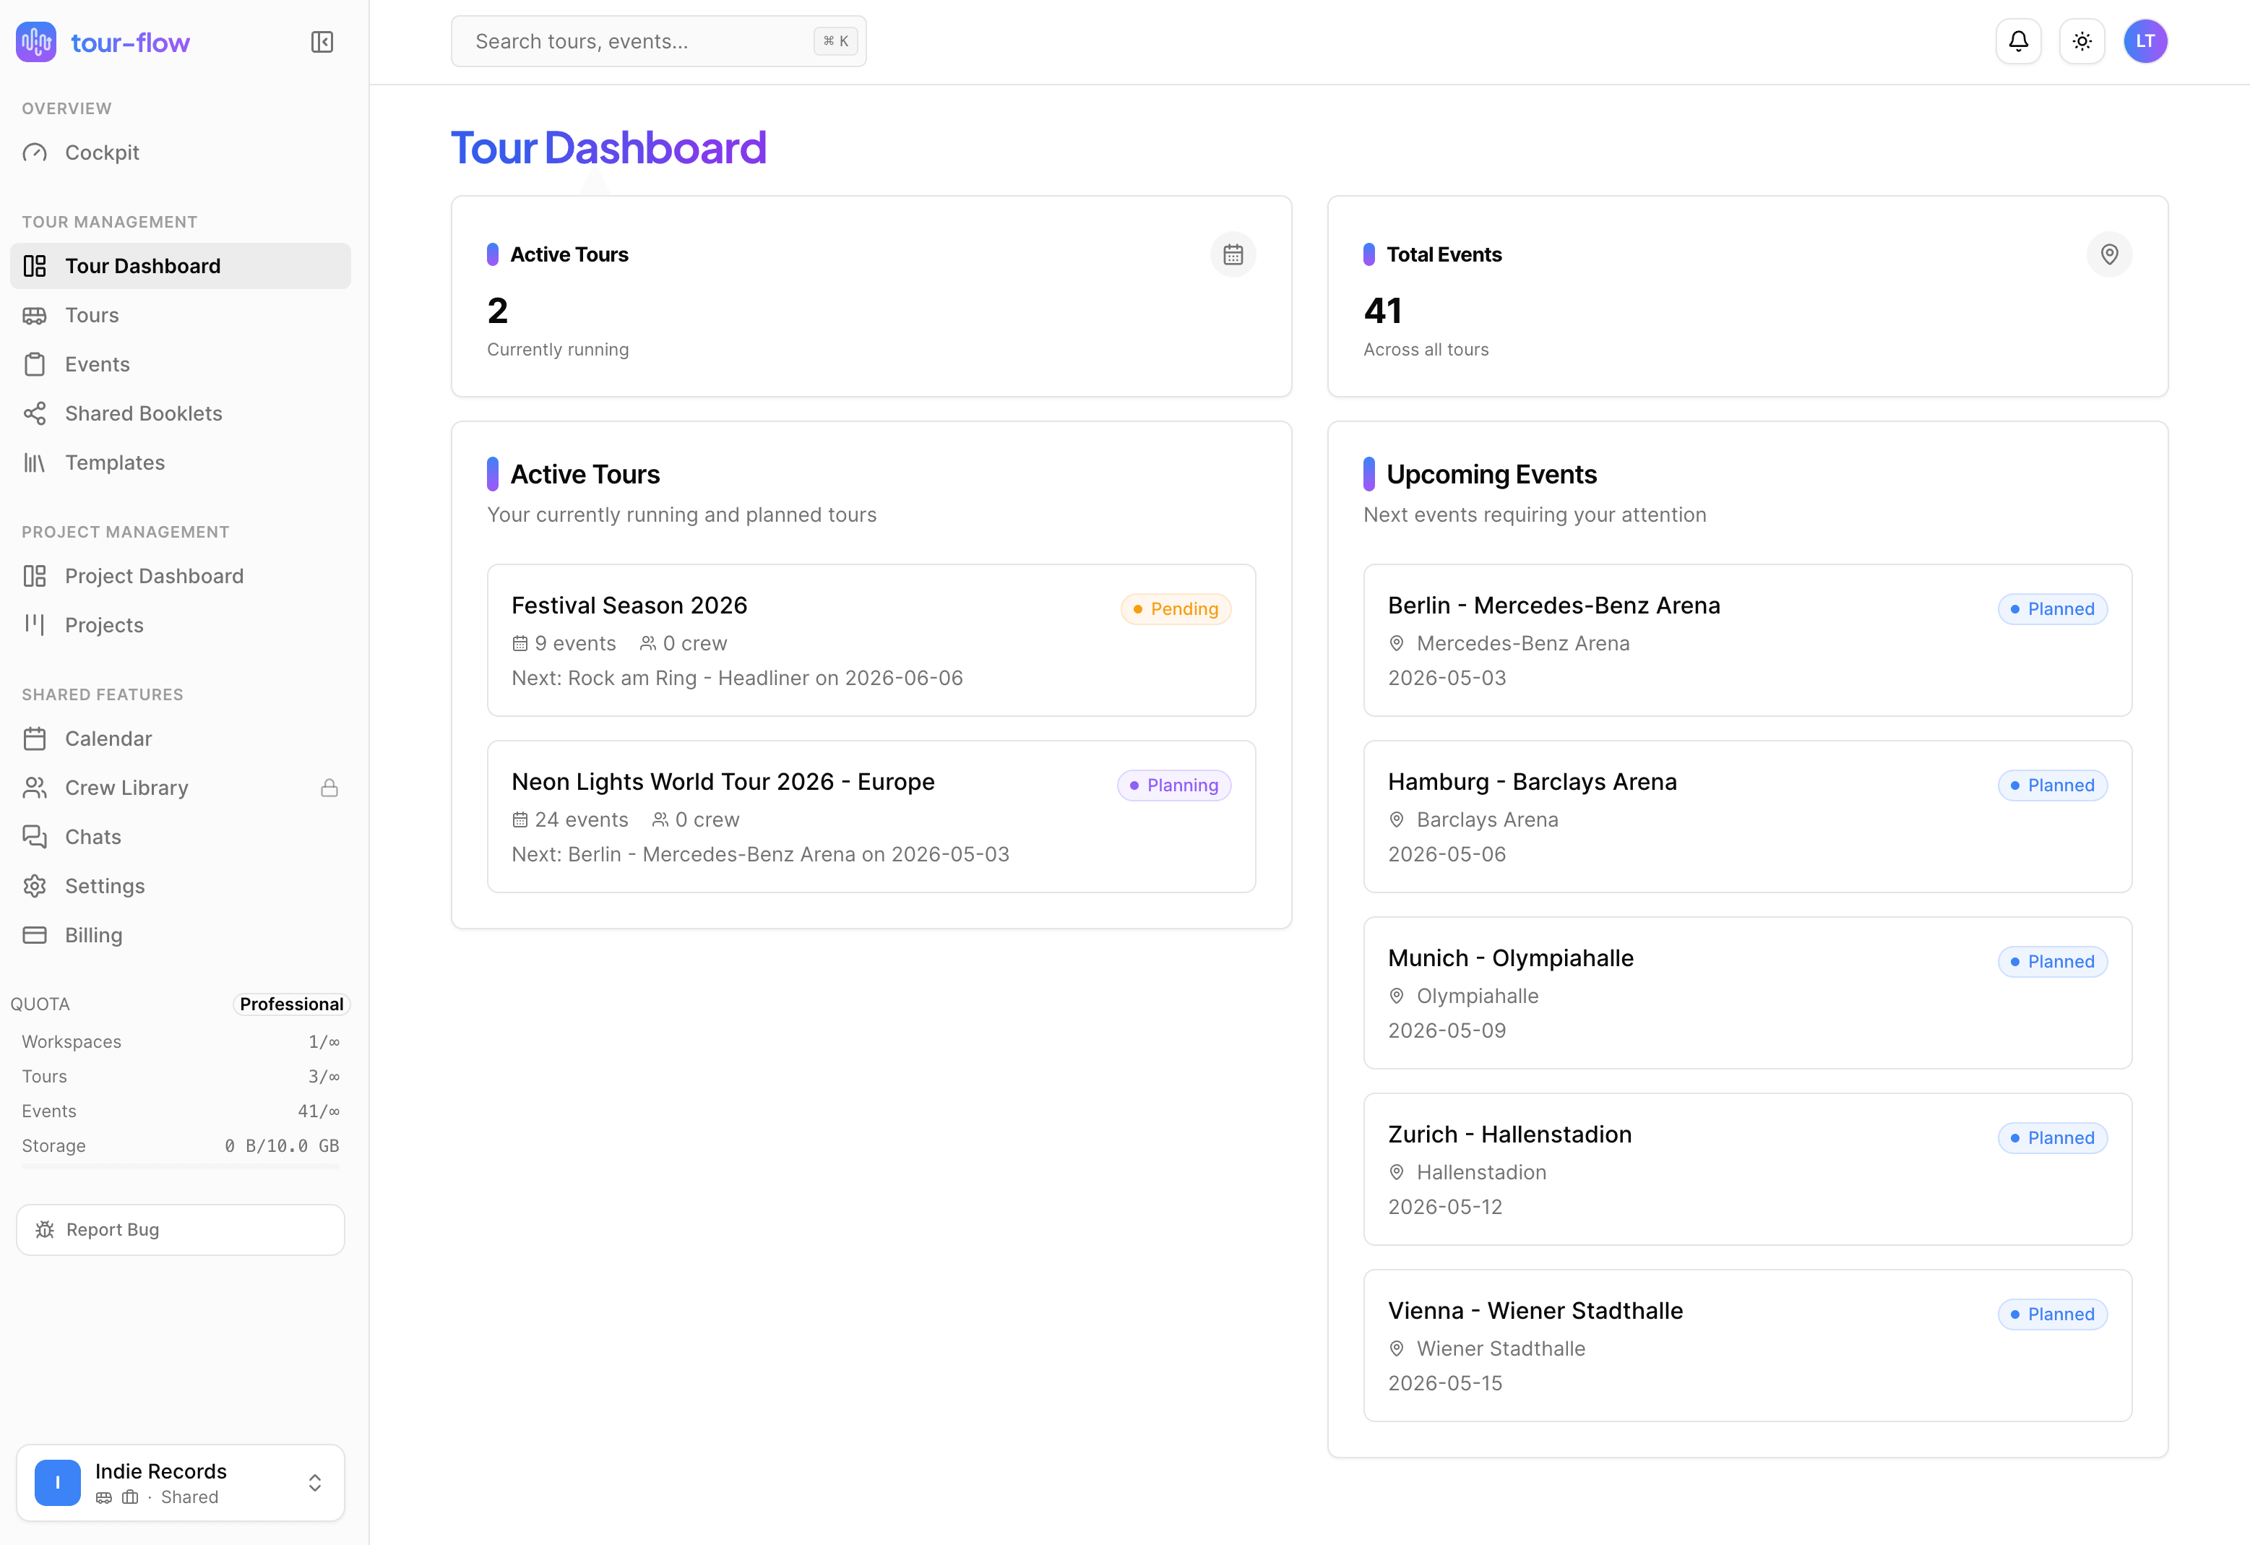2250x1545 pixels.
Task: Toggle the lock on Crew Library
Action: coord(330,787)
